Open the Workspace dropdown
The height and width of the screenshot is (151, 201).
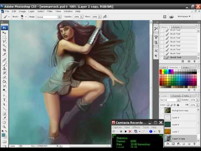pyautogui.click(x=184, y=16)
